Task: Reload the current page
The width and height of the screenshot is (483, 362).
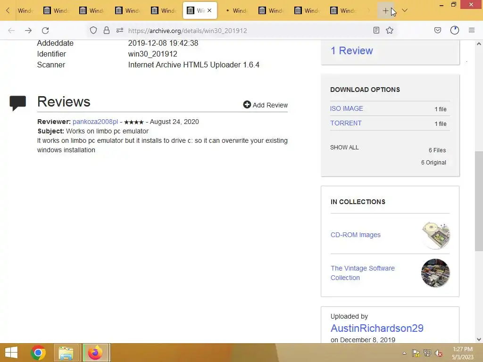Action: coord(45,31)
